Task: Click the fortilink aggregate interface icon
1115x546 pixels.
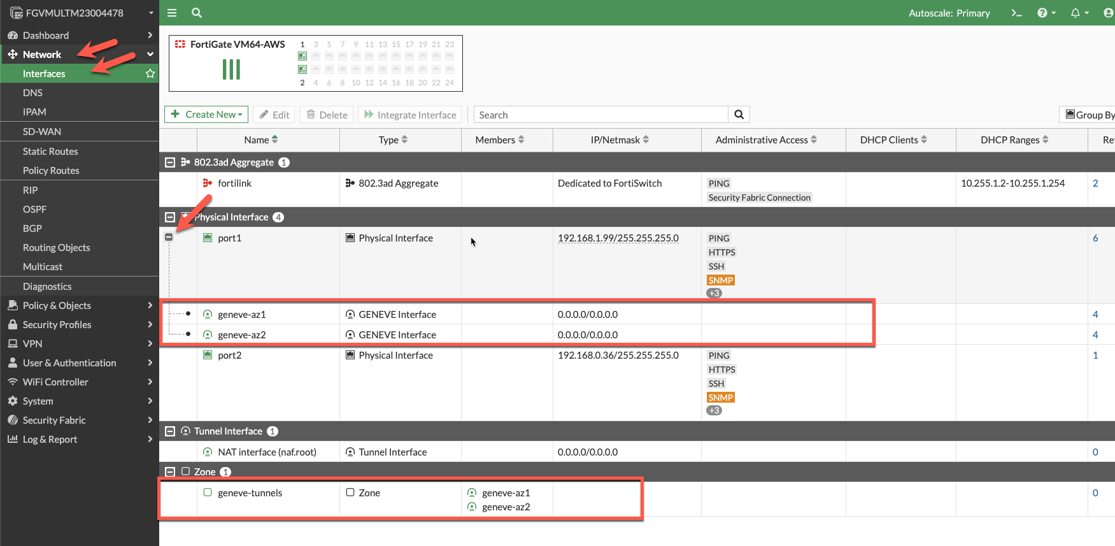Action: pyautogui.click(x=208, y=183)
